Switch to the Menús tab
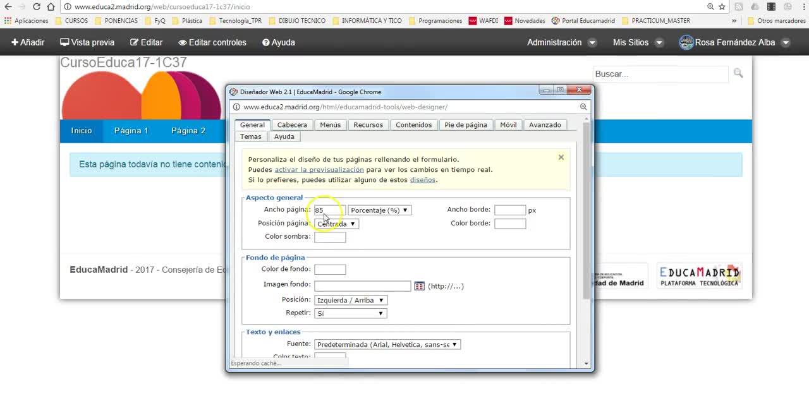The width and height of the screenshot is (809, 408). click(x=330, y=125)
